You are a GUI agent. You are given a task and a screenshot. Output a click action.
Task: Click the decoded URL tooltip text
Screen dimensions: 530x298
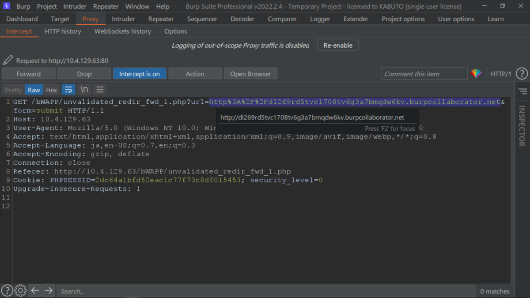[x=312, y=117]
